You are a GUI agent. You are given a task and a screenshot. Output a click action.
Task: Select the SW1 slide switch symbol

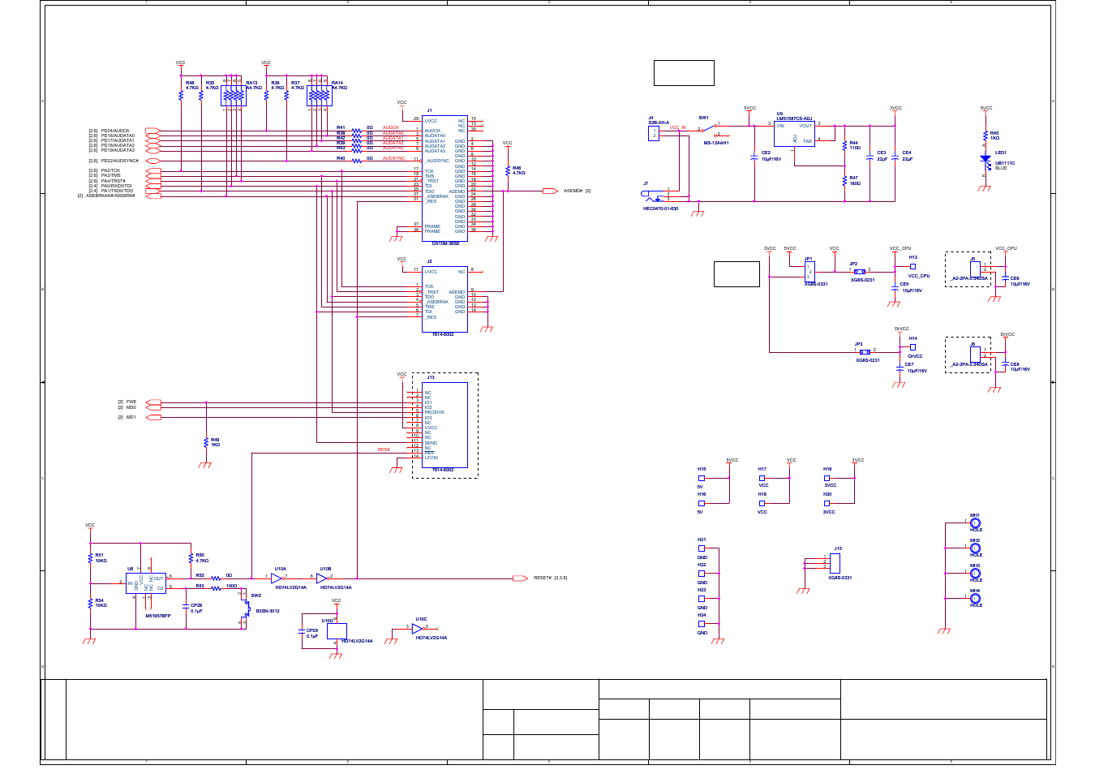[709, 130]
